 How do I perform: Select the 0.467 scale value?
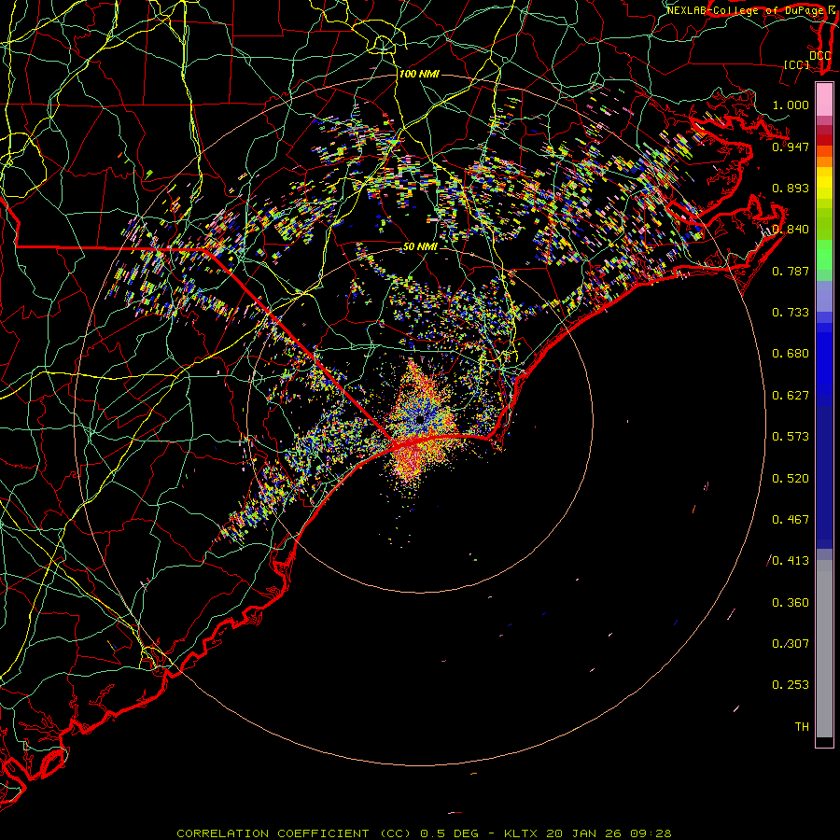791,520
